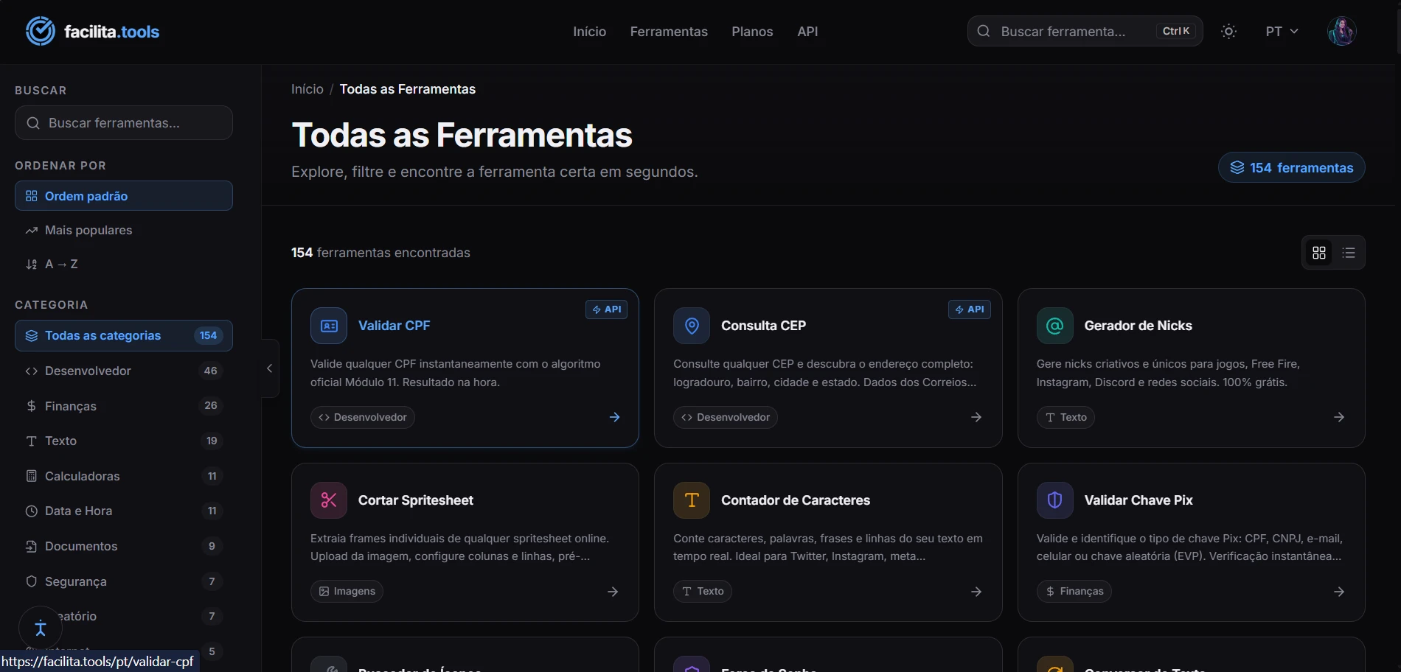Viewport: 1401px width, 672px height.
Task: Click the Validar Chave Pix shield icon
Action: [1054, 500]
